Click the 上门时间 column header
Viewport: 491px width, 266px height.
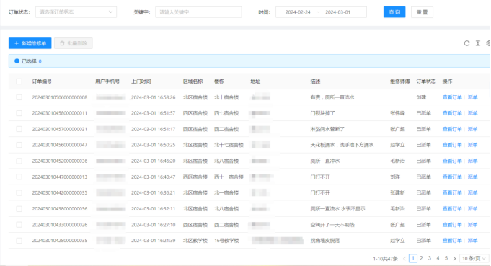(141, 81)
